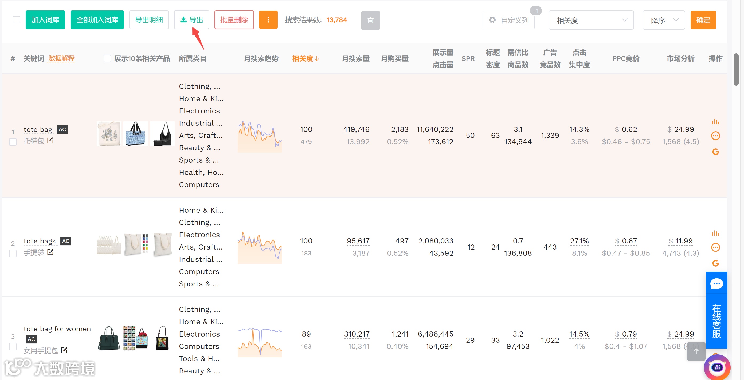Viewport: 744px width, 380px height.
Task: Open the 自定义列 column settings
Action: tap(509, 20)
